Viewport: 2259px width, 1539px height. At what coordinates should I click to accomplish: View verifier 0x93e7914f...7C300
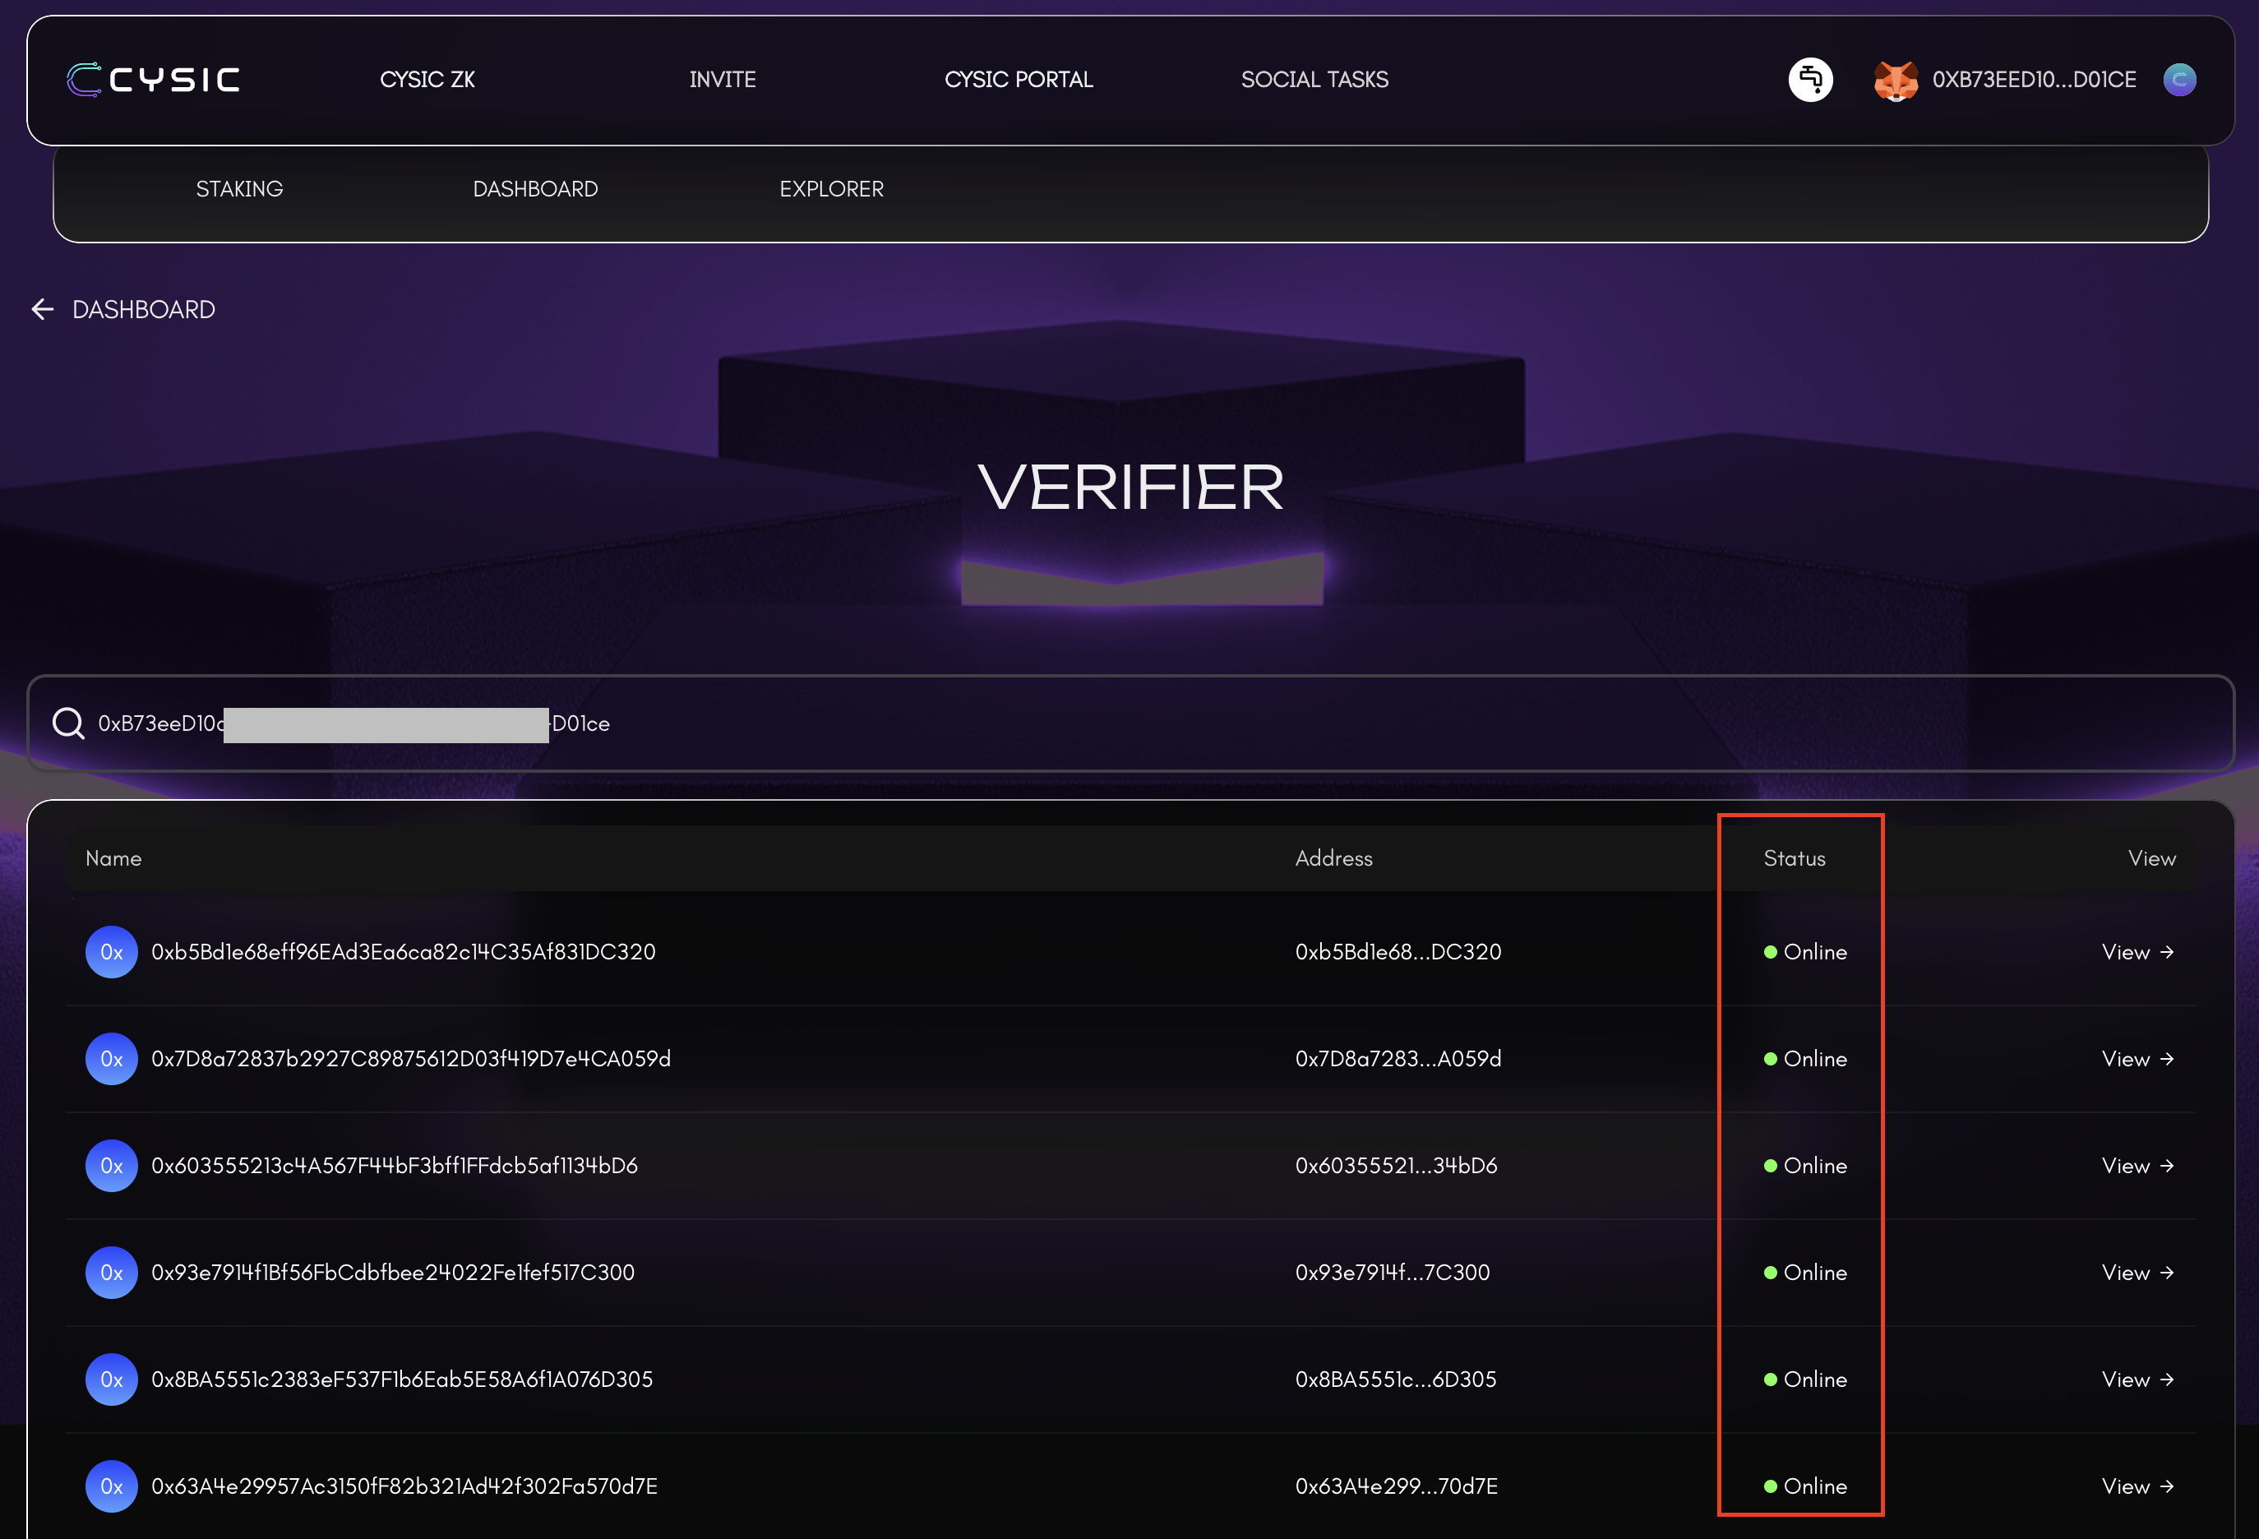click(2137, 1273)
